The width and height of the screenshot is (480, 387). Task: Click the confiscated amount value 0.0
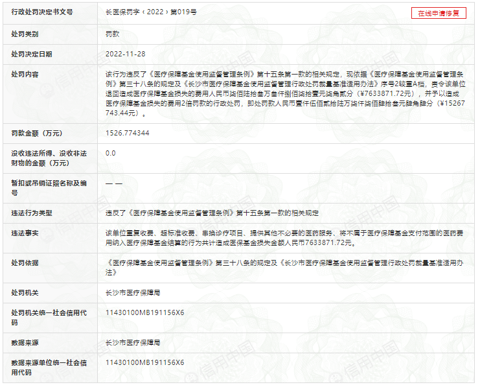111,154
